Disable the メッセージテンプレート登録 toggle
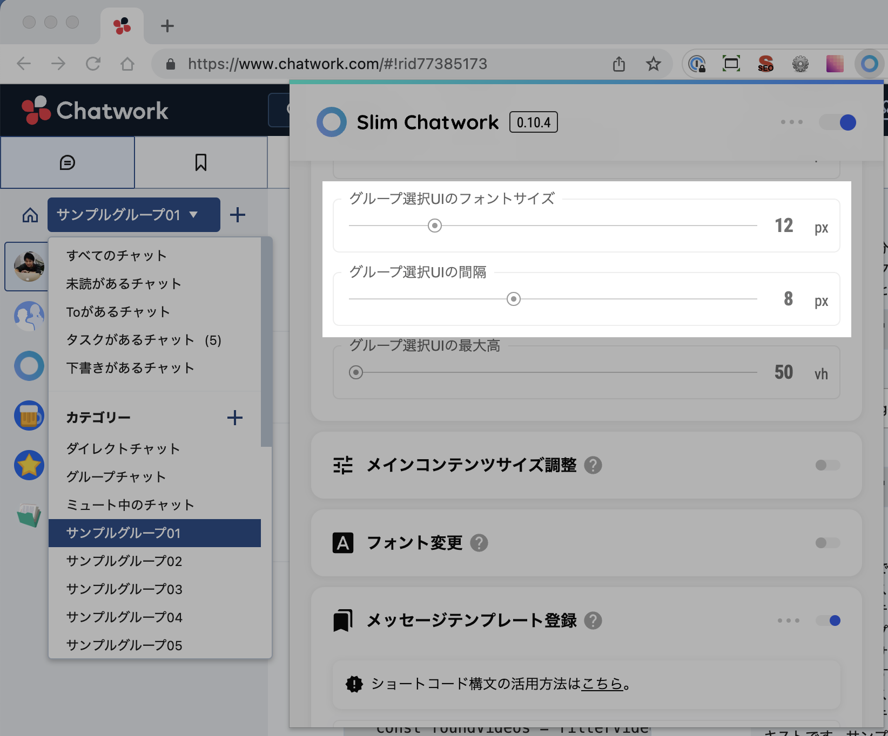 click(828, 621)
